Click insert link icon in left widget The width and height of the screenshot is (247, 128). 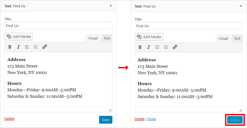[45, 47]
